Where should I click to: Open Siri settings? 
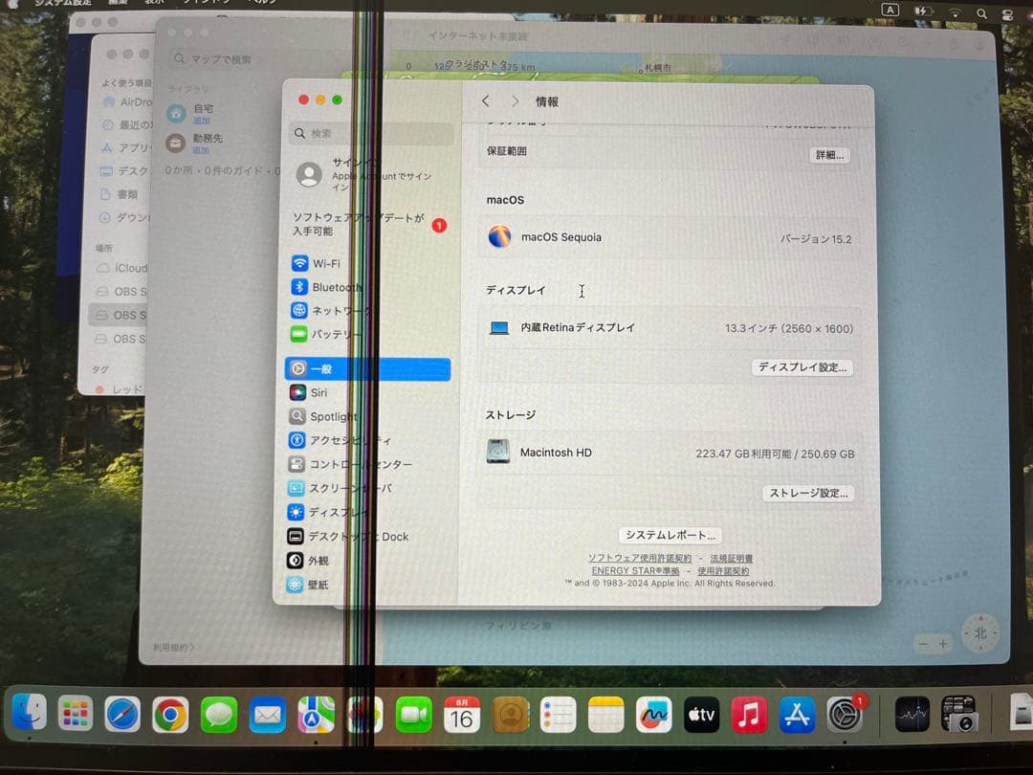pos(318,392)
